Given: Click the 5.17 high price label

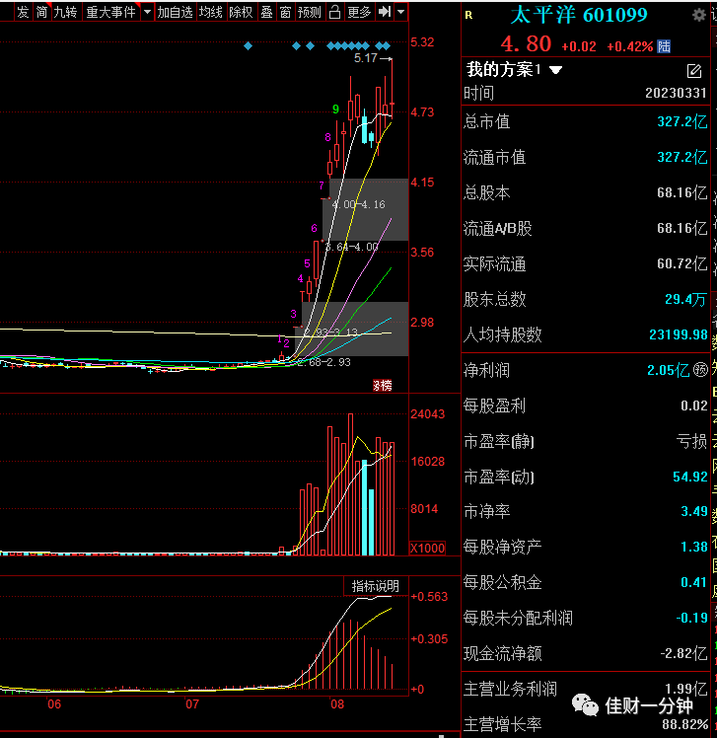Looking at the screenshot, I should [366, 58].
